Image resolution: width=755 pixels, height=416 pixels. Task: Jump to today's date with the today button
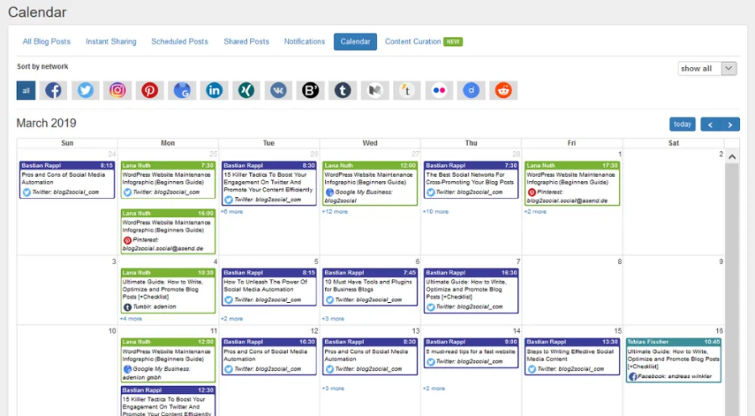682,124
